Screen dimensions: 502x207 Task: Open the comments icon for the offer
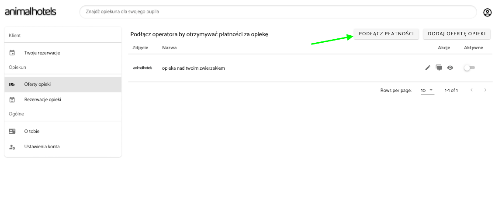[439, 68]
